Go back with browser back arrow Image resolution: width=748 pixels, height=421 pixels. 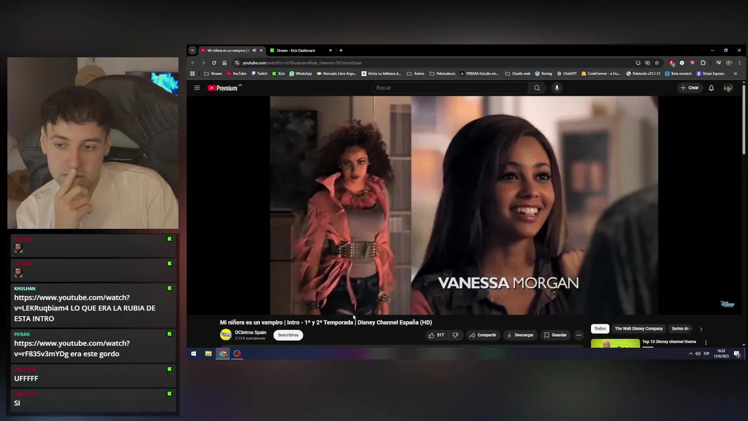click(193, 63)
